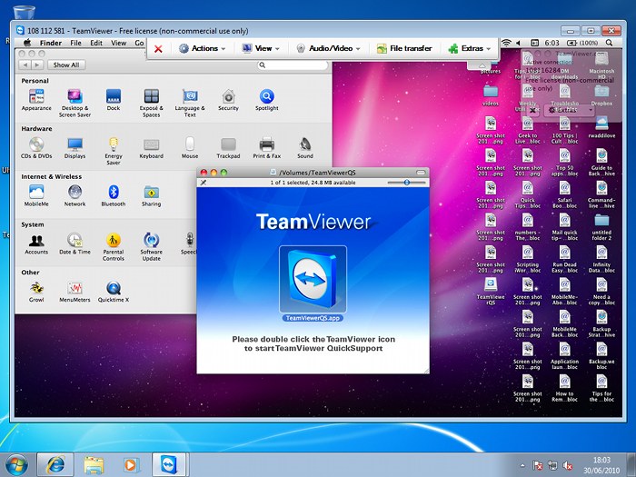Open the Growl preference pane

point(36,292)
